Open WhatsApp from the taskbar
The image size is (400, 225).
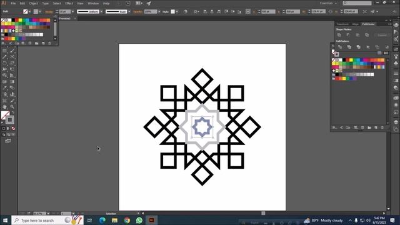tap(139, 220)
